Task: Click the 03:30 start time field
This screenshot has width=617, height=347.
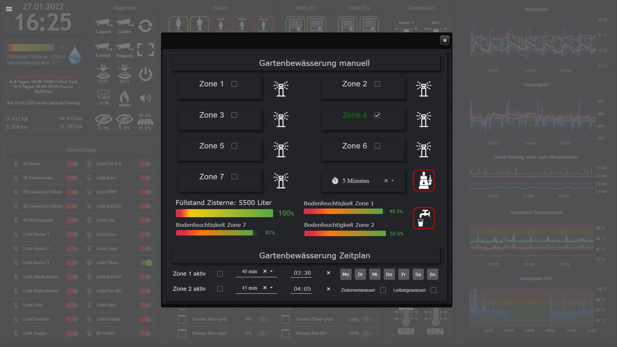Action: (x=302, y=273)
